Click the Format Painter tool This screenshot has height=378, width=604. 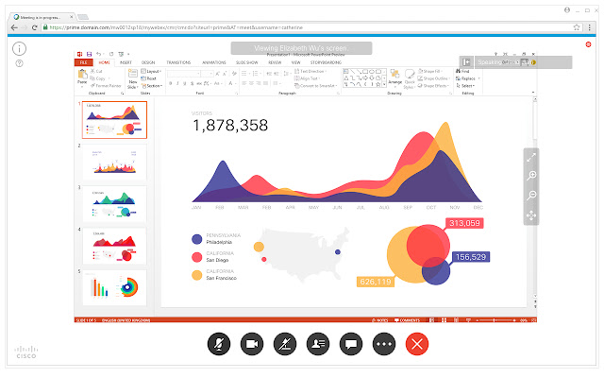[x=106, y=86]
